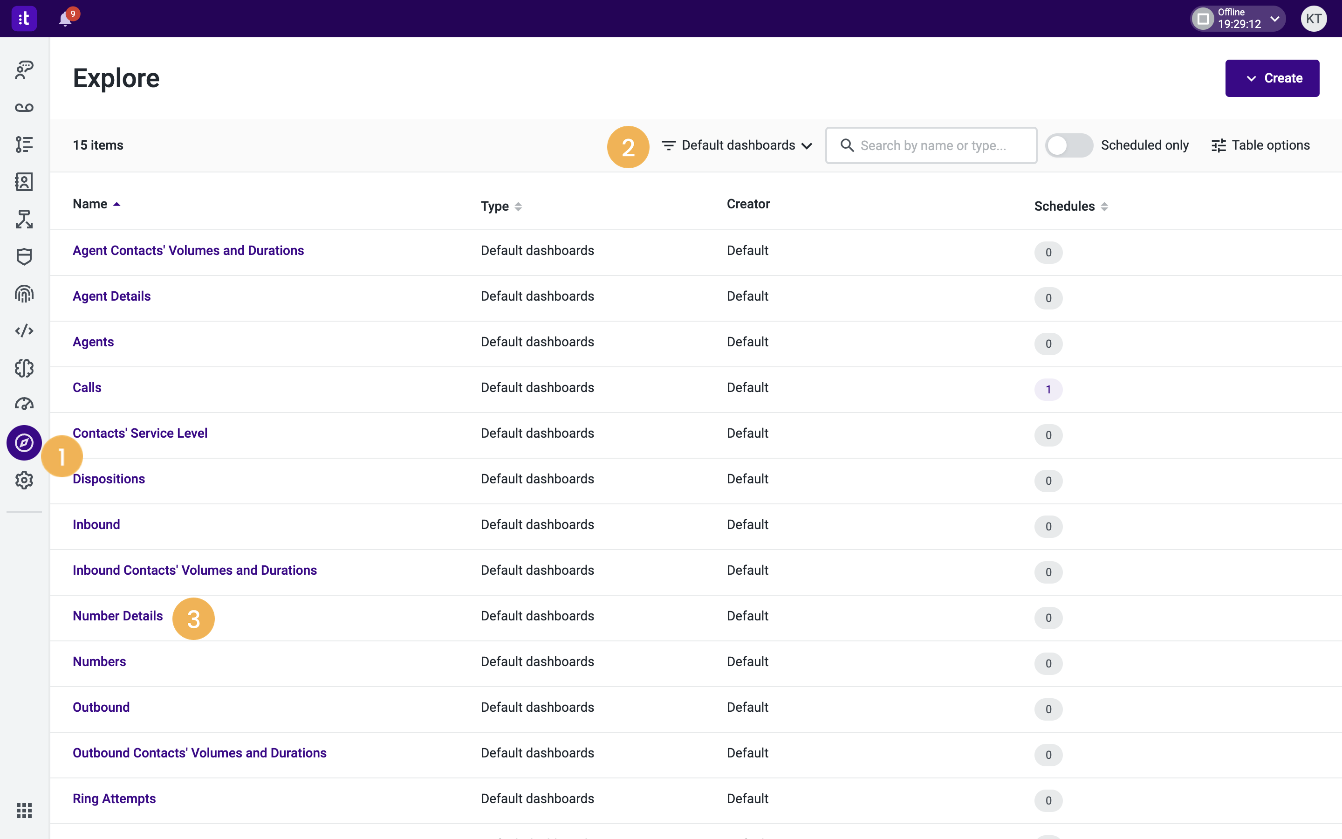Expand the Offline status dropdown
This screenshot has width=1342, height=839.
coord(1274,18)
